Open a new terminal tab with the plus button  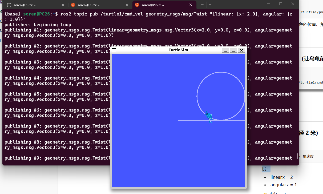point(202,5)
